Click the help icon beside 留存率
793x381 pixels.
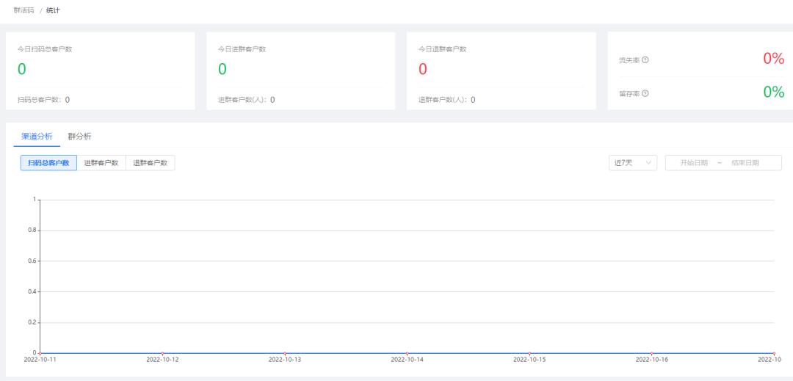coord(645,93)
